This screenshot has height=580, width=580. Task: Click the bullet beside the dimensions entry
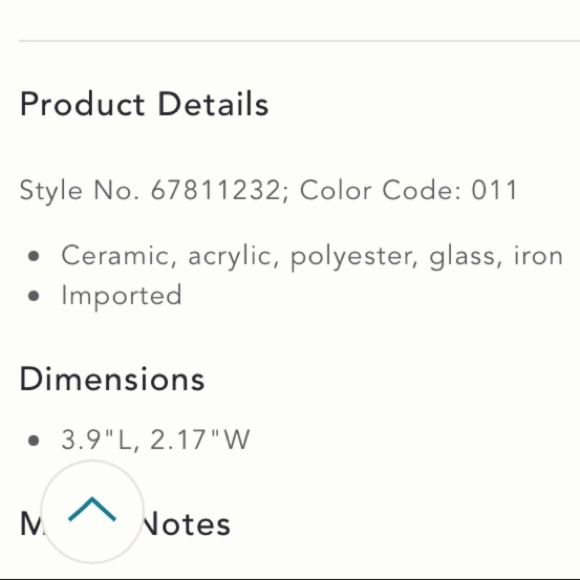click(x=34, y=440)
